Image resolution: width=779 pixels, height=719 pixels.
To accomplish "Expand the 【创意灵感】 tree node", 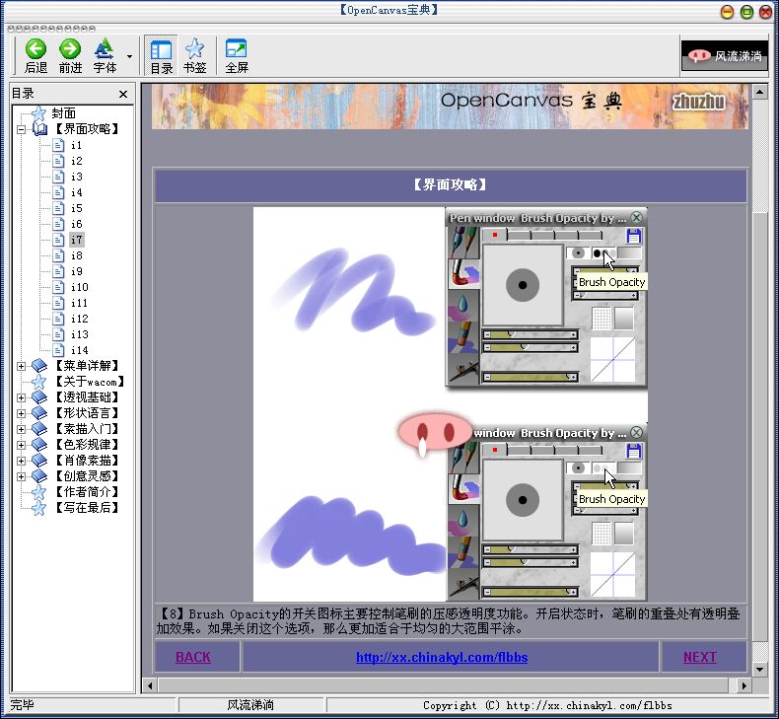I will click(21, 476).
